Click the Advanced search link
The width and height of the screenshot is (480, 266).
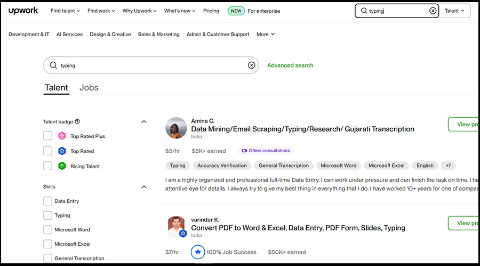(x=290, y=65)
